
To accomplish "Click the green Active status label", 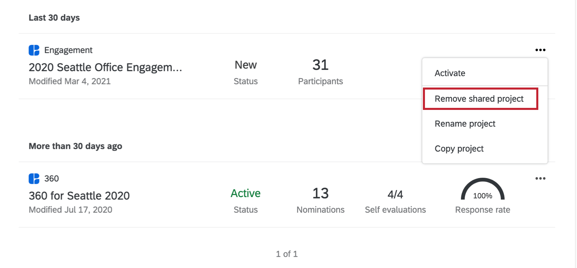I will [245, 193].
